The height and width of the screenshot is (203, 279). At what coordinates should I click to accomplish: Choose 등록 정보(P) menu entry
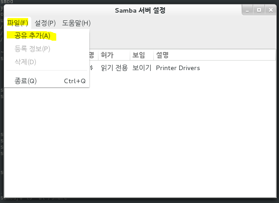click(x=47, y=49)
